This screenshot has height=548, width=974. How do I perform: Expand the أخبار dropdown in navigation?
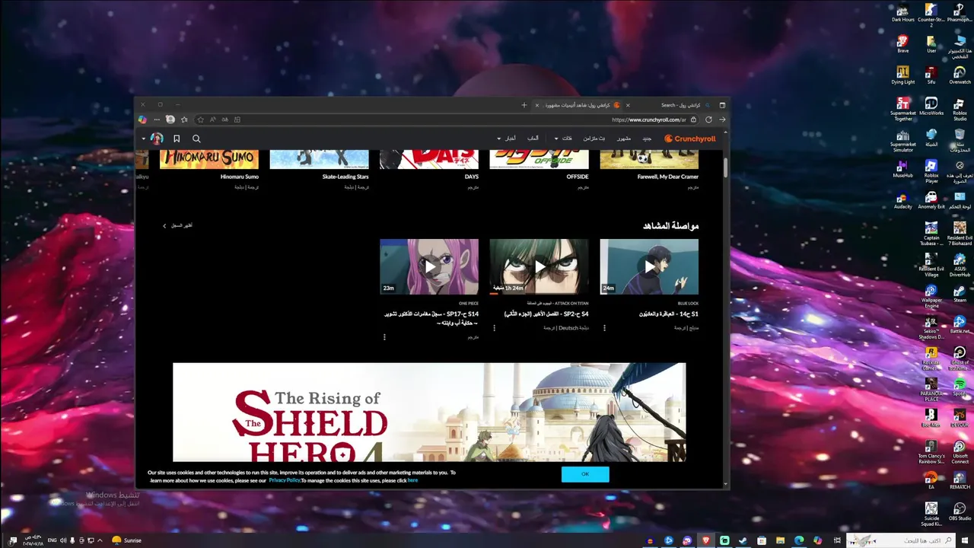pyautogui.click(x=508, y=139)
